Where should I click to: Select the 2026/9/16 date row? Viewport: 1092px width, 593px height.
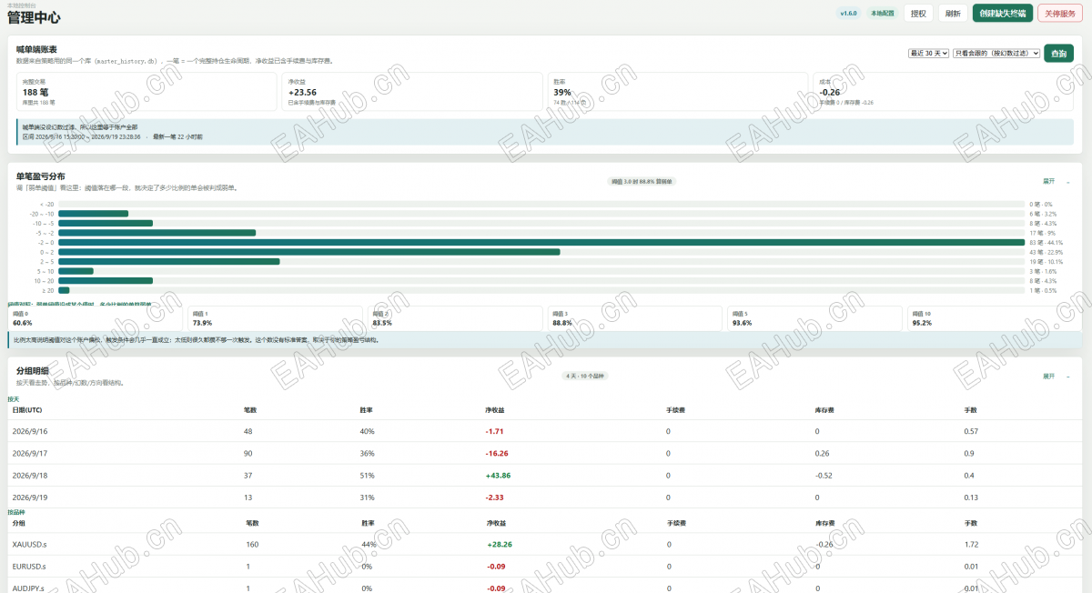pos(546,431)
